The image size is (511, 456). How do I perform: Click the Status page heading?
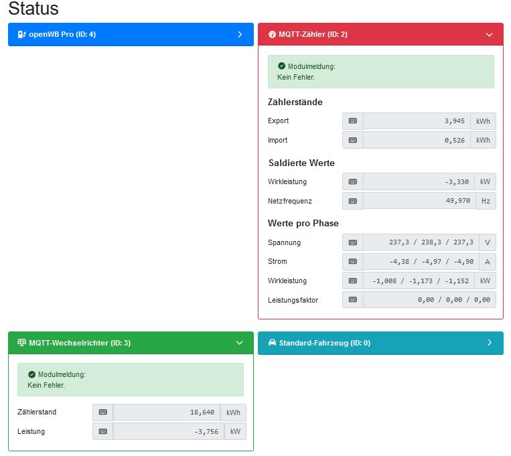click(x=33, y=9)
